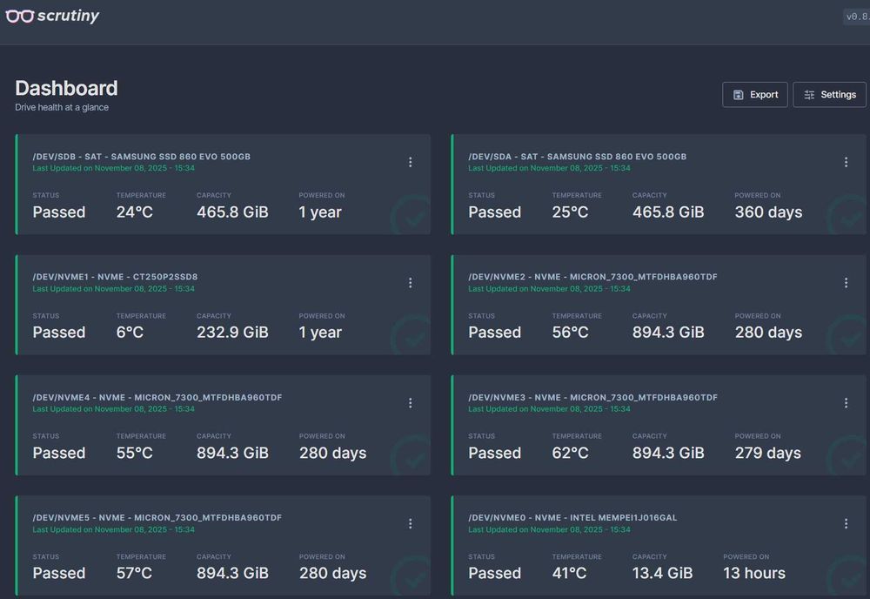
Task: Open /DEV/NVME5 Micron 7300 drive details
Action: pyautogui.click(x=157, y=517)
